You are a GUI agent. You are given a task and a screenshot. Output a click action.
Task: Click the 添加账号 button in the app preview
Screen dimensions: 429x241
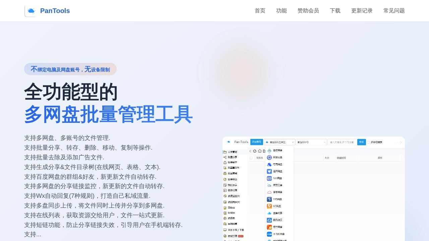click(x=256, y=142)
